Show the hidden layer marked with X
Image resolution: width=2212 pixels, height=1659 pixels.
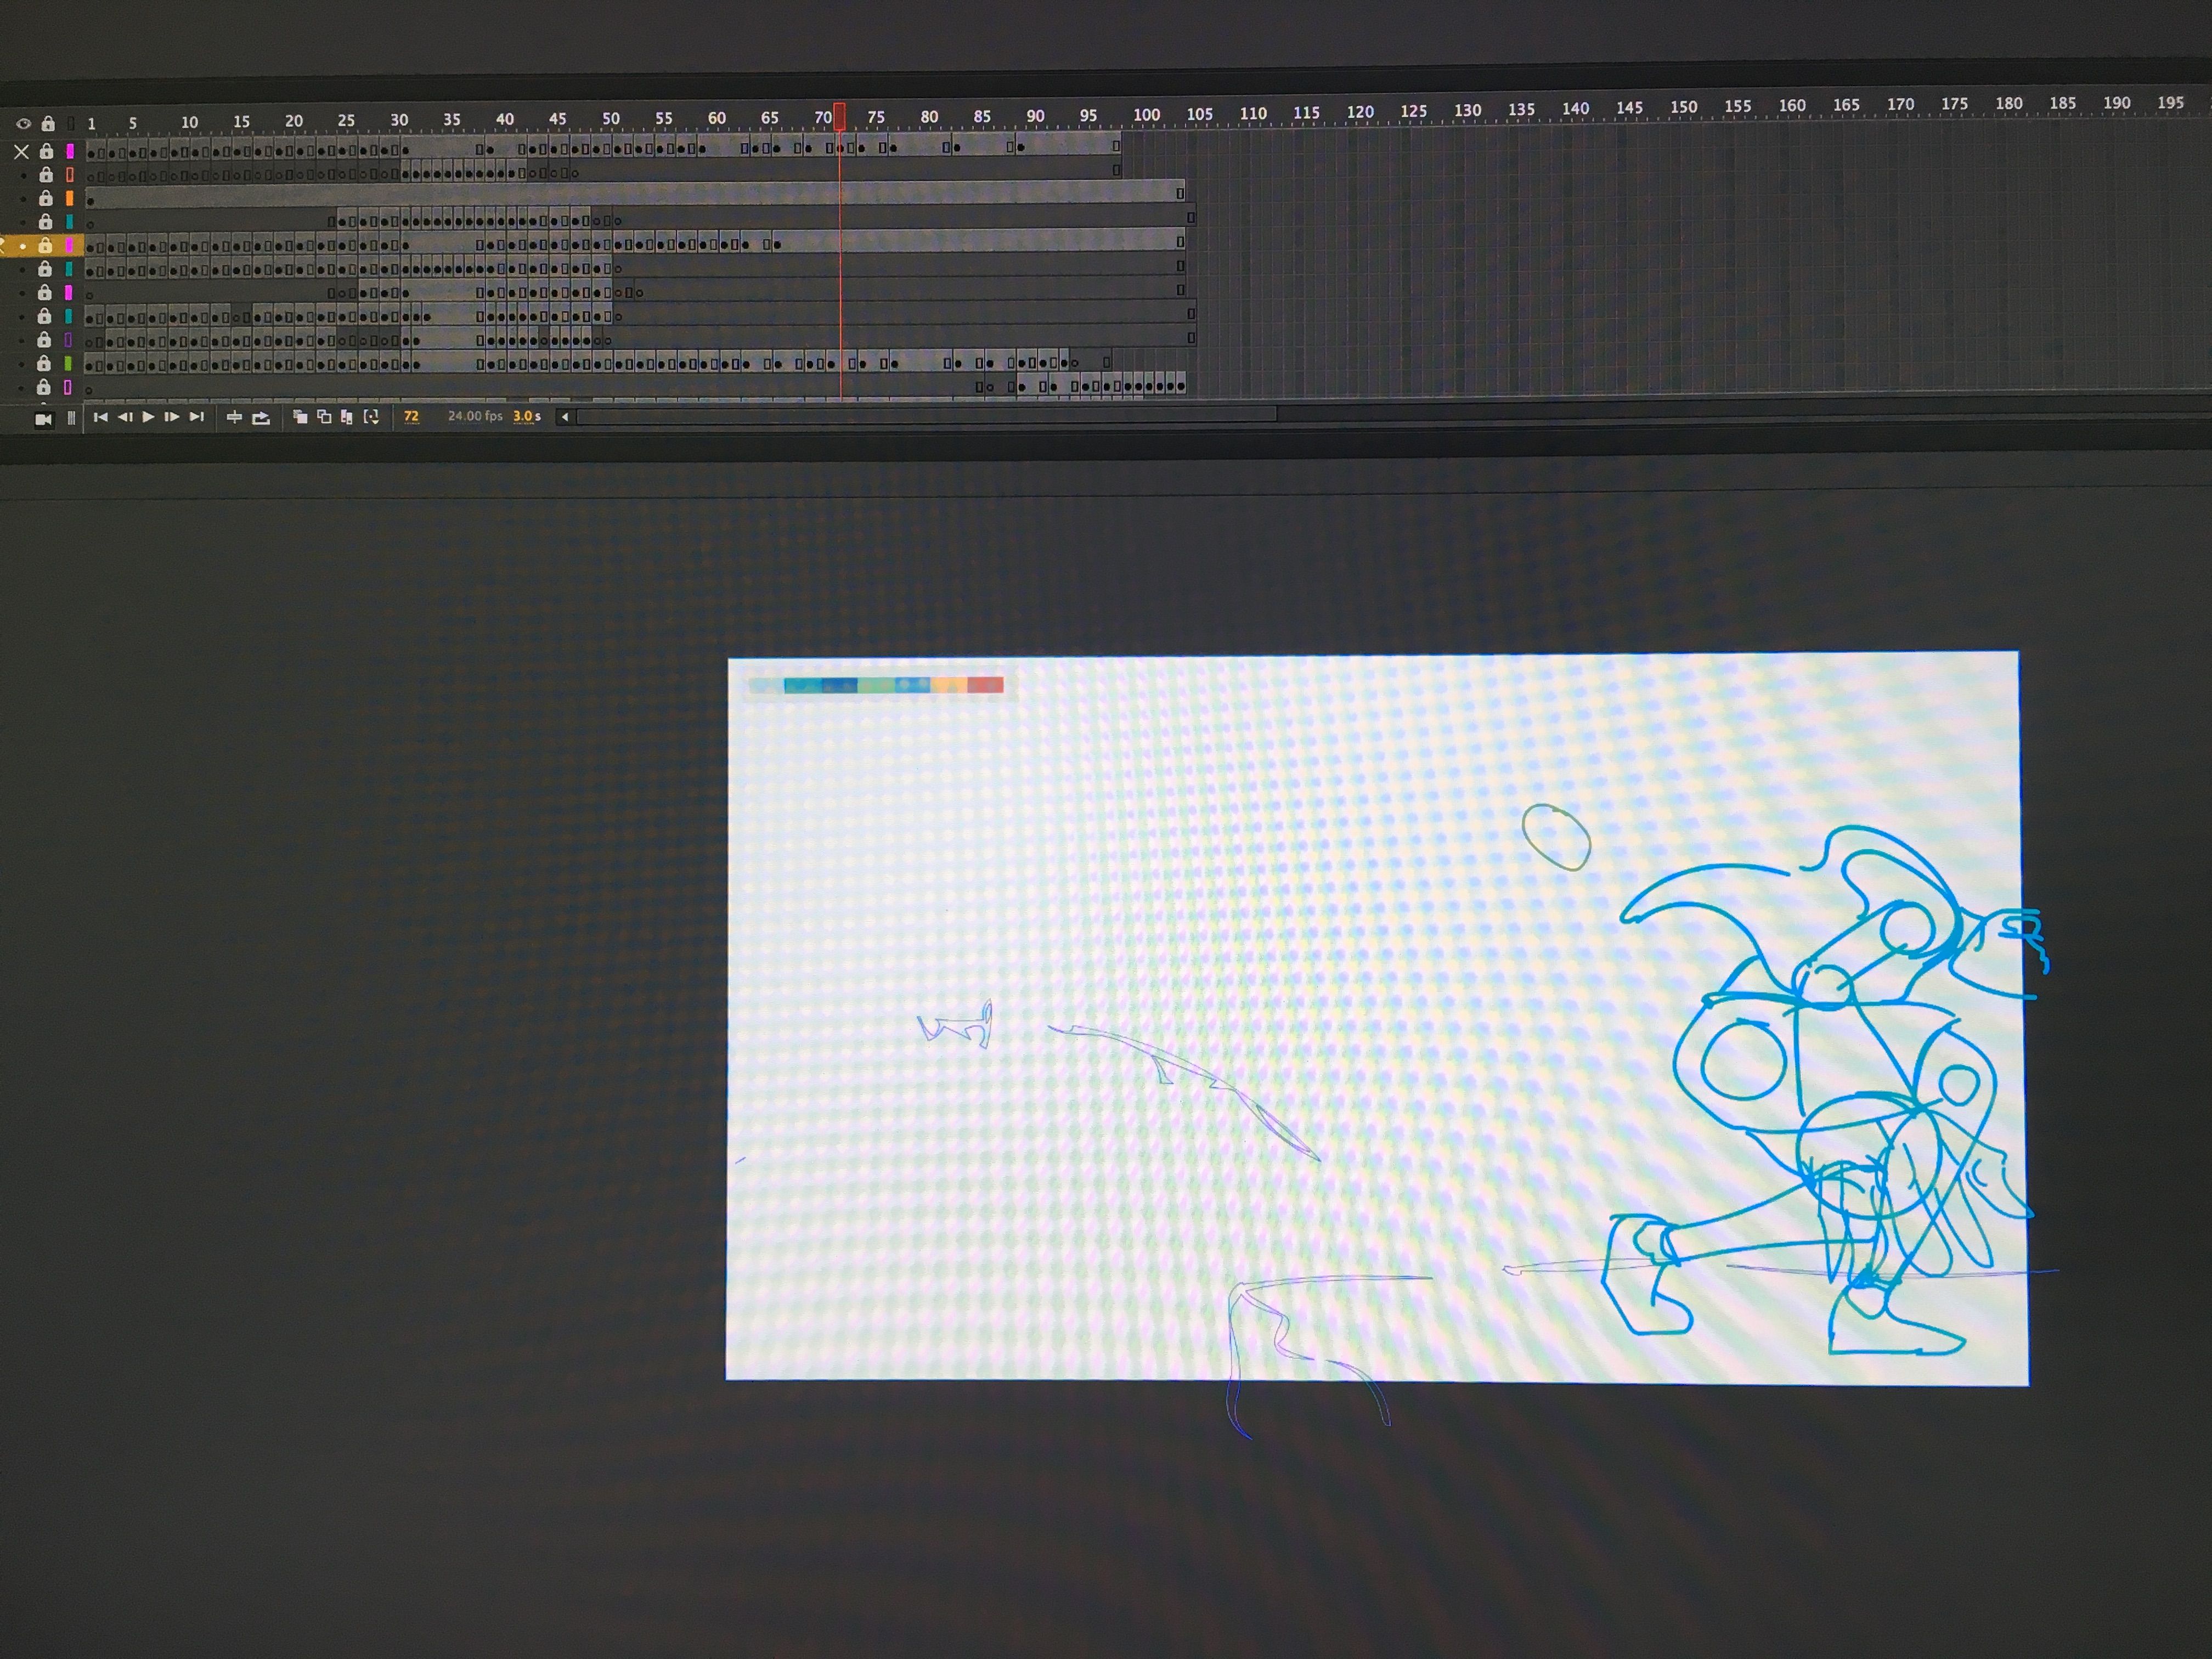click(x=21, y=152)
